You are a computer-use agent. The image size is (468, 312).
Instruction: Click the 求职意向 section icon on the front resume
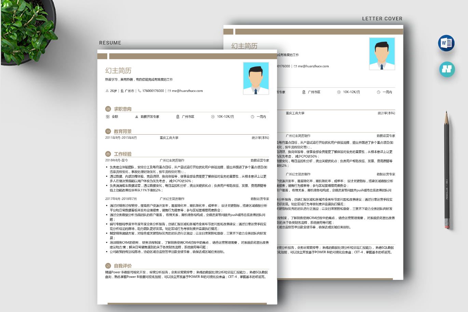coord(108,109)
